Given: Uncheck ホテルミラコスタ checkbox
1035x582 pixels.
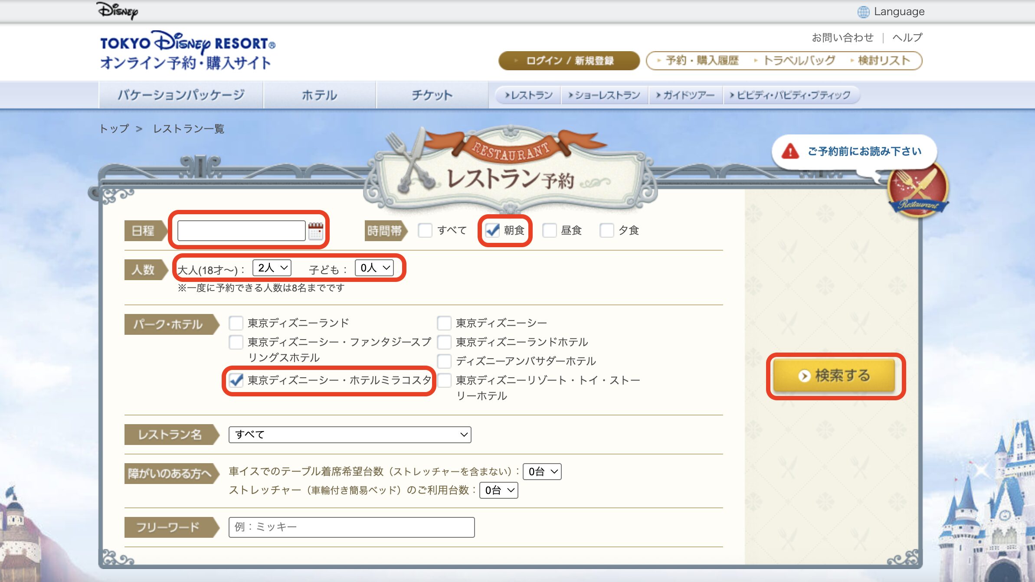Looking at the screenshot, I should coord(236,380).
